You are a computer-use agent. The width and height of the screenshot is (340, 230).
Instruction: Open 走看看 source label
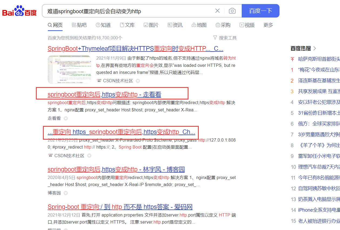tap(54, 118)
